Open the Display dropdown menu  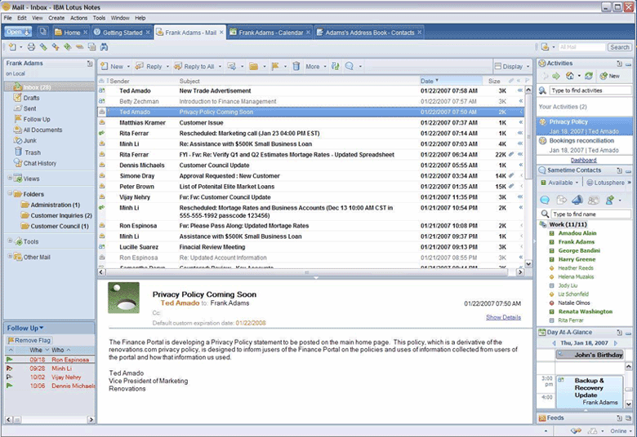point(511,66)
